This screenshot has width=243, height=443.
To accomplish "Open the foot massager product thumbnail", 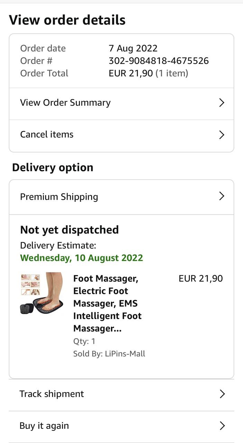I will pos(42,293).
